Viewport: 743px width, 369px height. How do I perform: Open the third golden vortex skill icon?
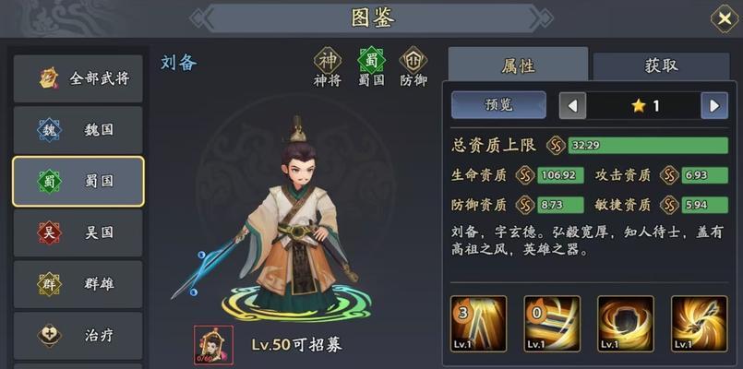pos(626,324)
